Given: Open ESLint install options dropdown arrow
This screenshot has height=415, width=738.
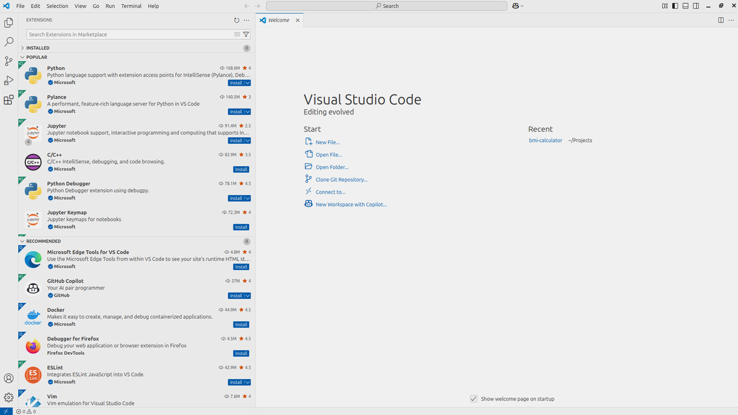Looking at the screenshot, I should click(248, 382).
